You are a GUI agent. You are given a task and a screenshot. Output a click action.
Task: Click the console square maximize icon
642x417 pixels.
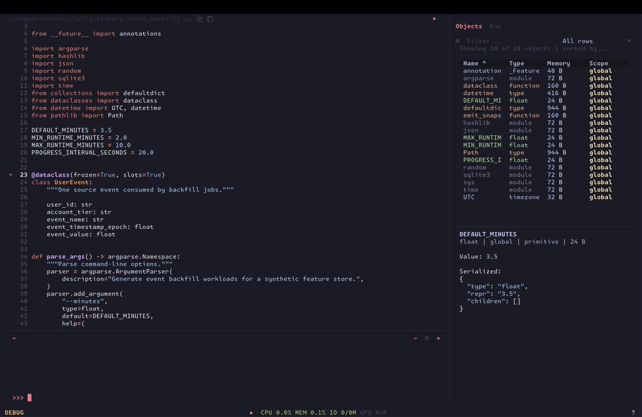point(427,338)
